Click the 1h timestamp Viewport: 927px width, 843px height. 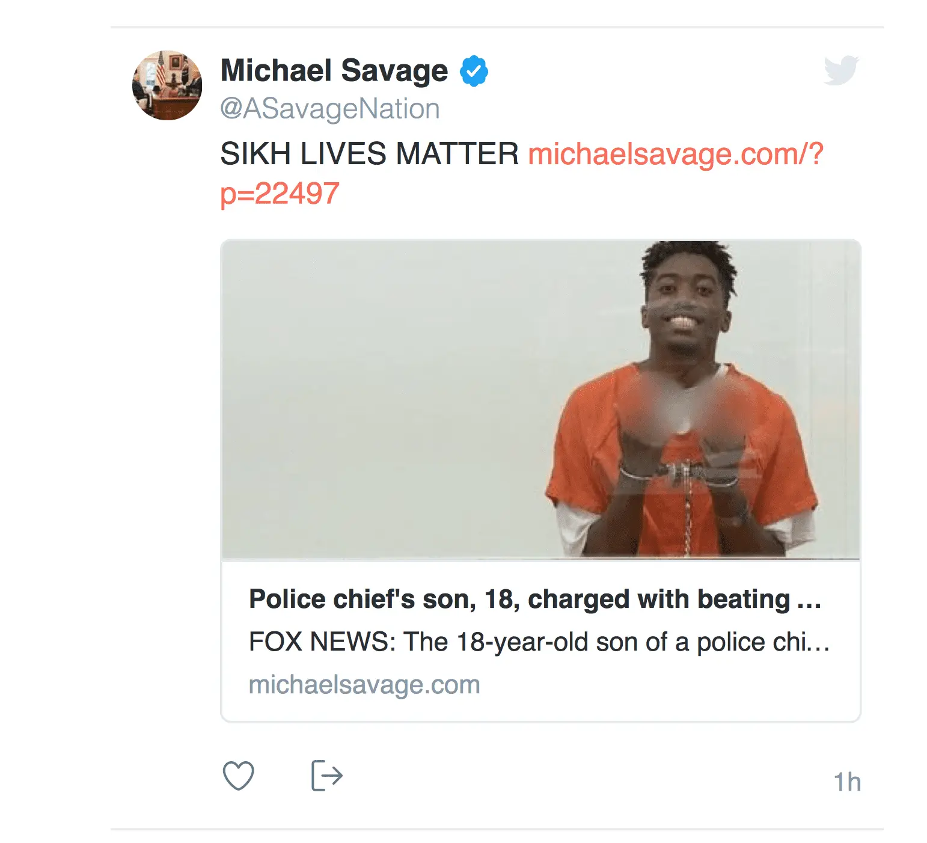[847, 782]
